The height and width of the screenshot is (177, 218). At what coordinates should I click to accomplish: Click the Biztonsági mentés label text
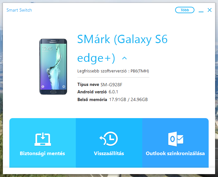pos(42,154)
